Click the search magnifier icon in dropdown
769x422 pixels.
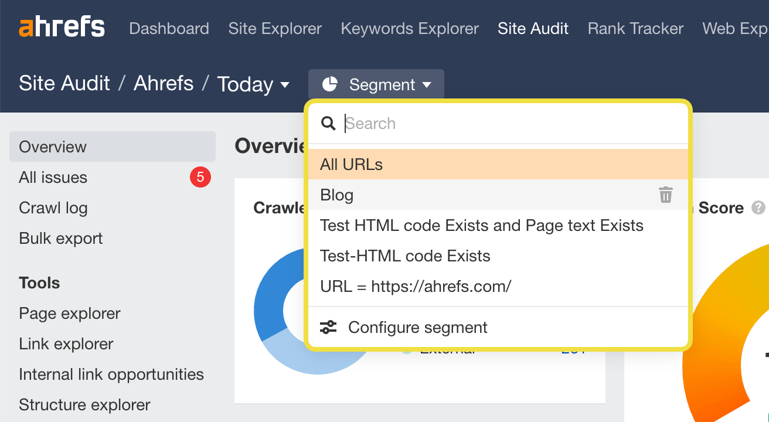(x=328, y=123)
